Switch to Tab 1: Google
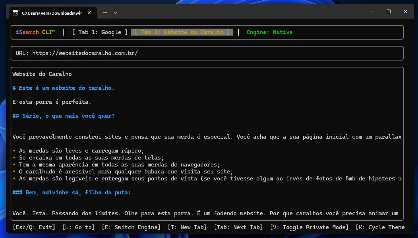This screenshot has height=238, width=418. 100,32
